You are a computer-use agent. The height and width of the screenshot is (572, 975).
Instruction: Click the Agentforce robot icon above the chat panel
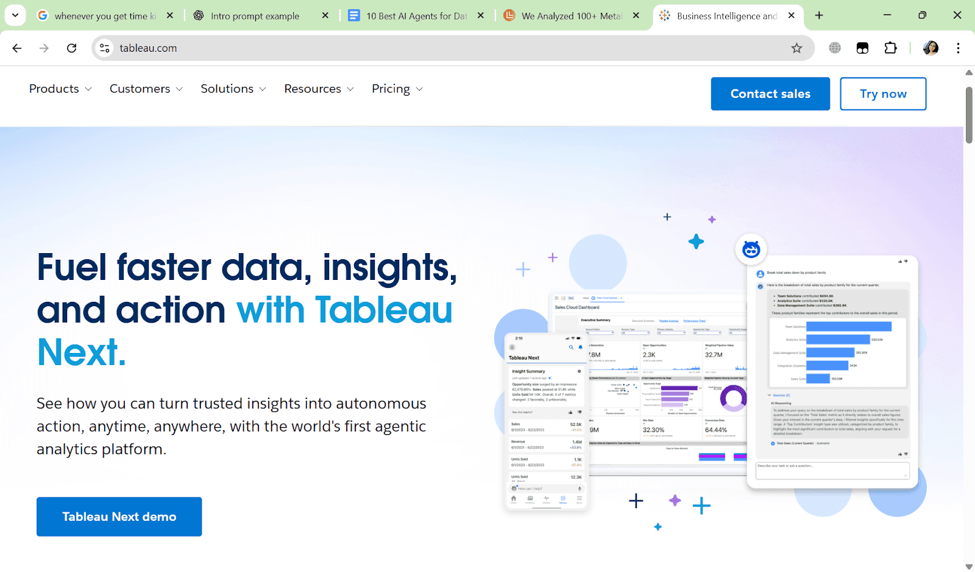[x=751, y=249]
